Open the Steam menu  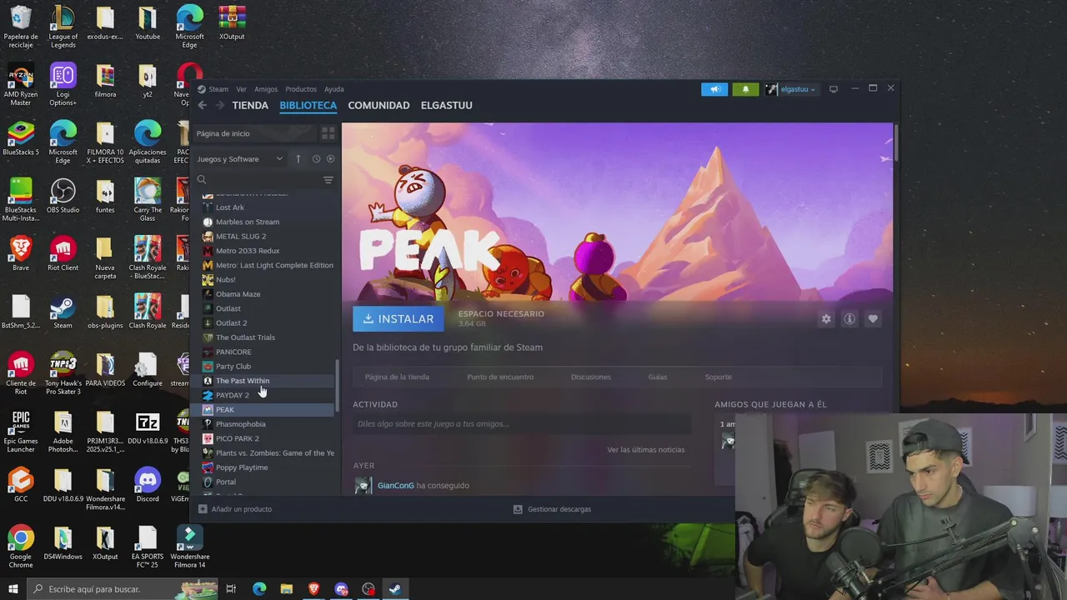tap(218, 89)
